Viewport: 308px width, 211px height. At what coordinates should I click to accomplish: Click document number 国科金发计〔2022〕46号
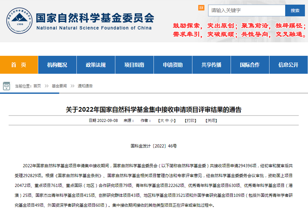(x=154, y=146)
